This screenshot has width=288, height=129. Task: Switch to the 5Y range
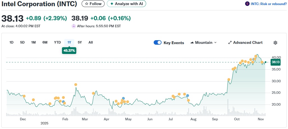click(x=80, y=42)
